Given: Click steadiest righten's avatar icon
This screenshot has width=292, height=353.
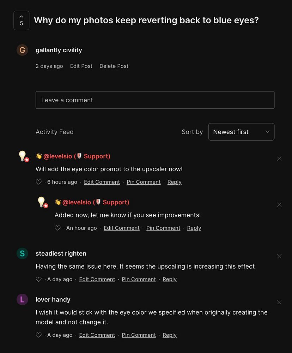Looking at the screenshot, I should pos(22,253).
